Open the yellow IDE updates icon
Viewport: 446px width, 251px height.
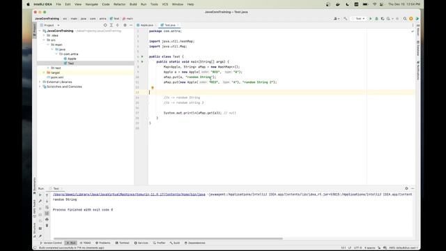pos(411,19)
